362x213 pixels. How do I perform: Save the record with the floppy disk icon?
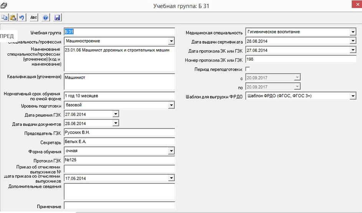57,18
